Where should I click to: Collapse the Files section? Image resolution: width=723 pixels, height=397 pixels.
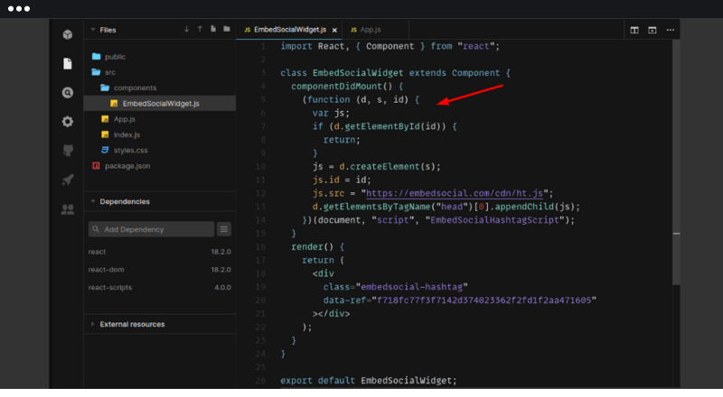93,30
